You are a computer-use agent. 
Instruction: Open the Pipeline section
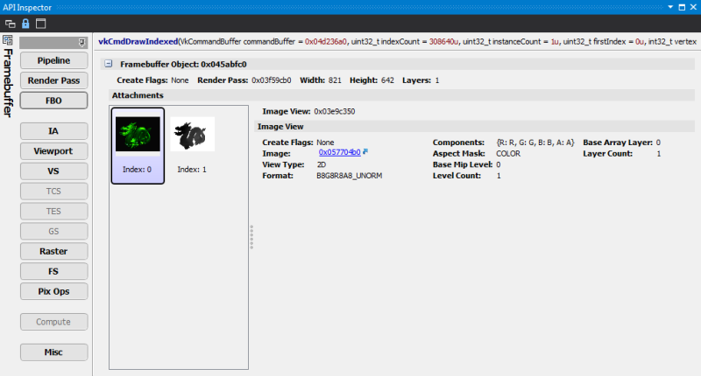click(53, 61)
